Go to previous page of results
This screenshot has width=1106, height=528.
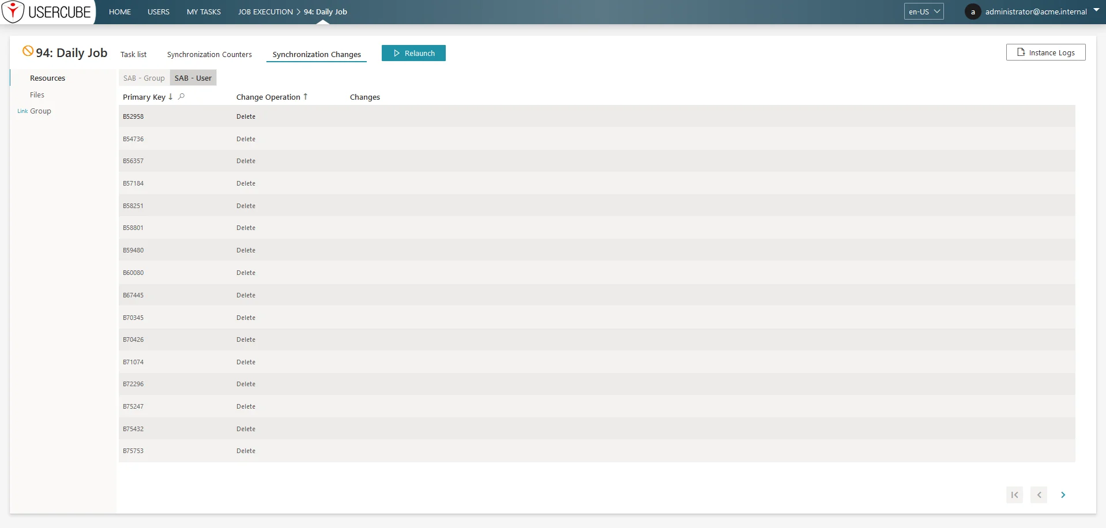click(1039, 495)
